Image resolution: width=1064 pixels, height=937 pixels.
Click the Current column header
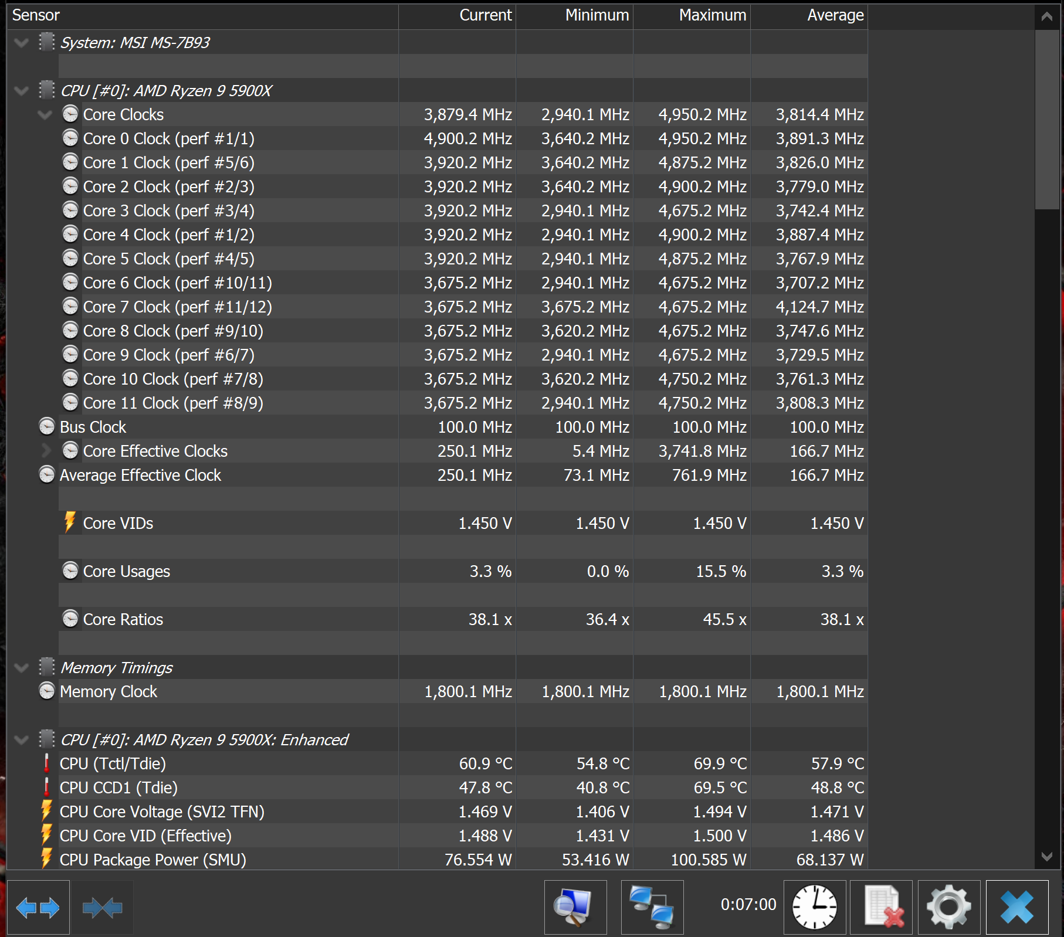pyautogui.click(x=458, y=16)
